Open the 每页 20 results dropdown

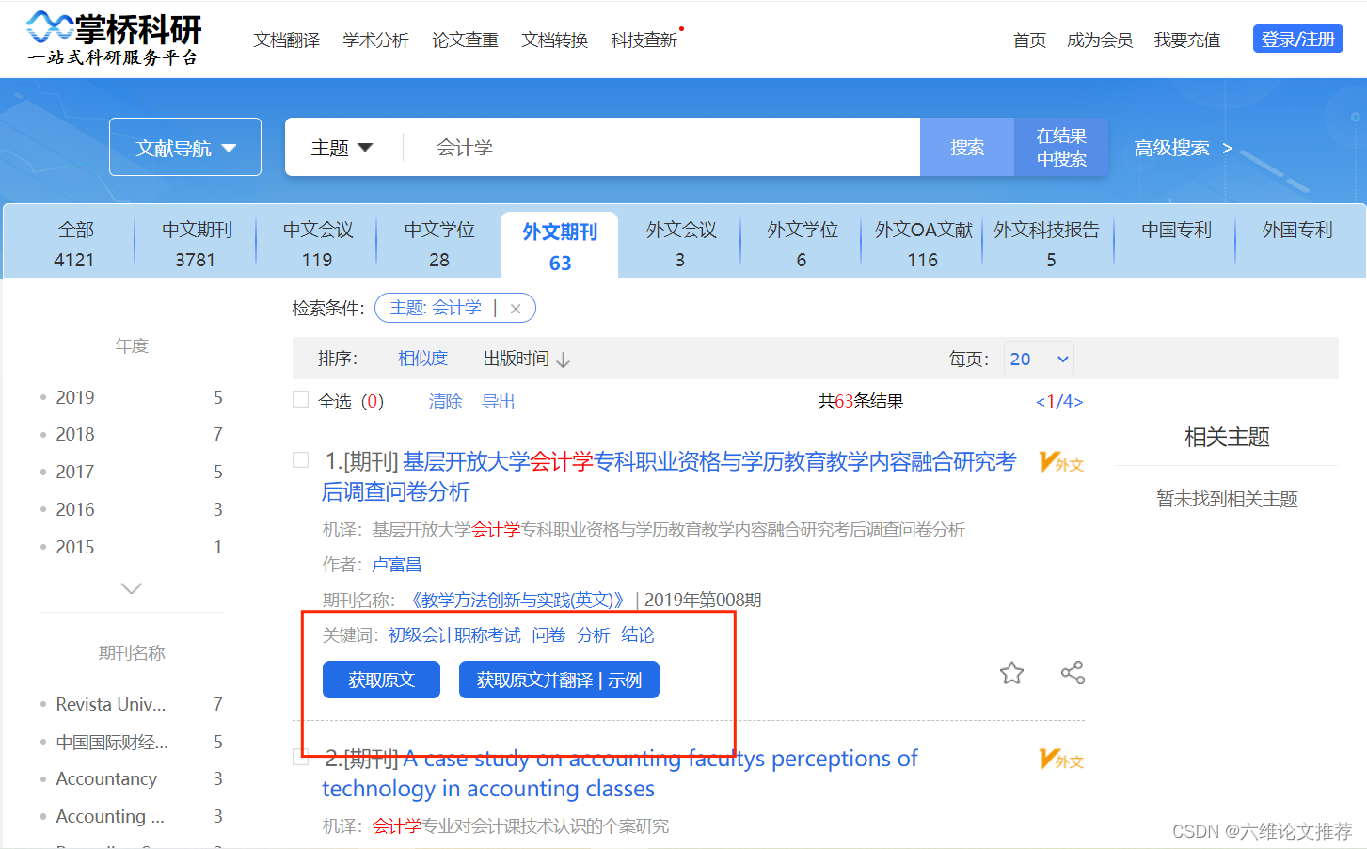point(1039,358)
